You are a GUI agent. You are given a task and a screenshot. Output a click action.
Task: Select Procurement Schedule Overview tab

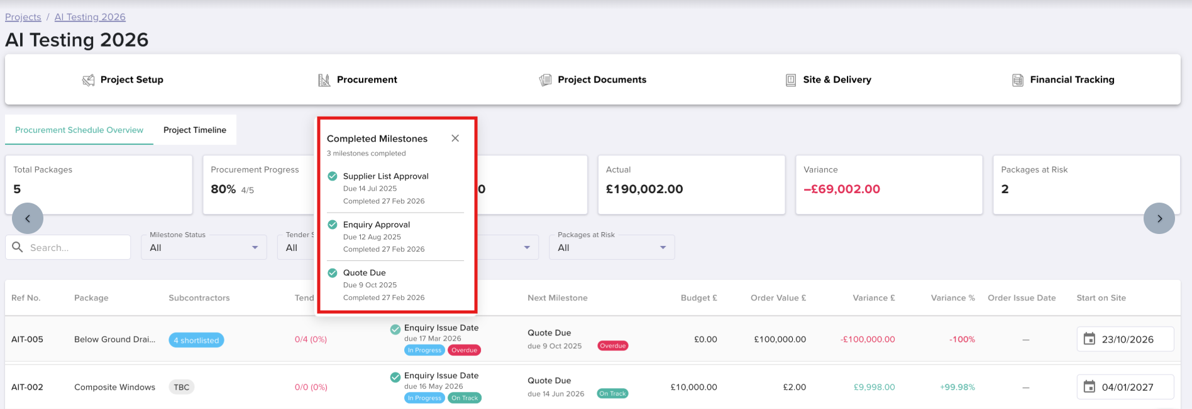click(x=79, y=130)
